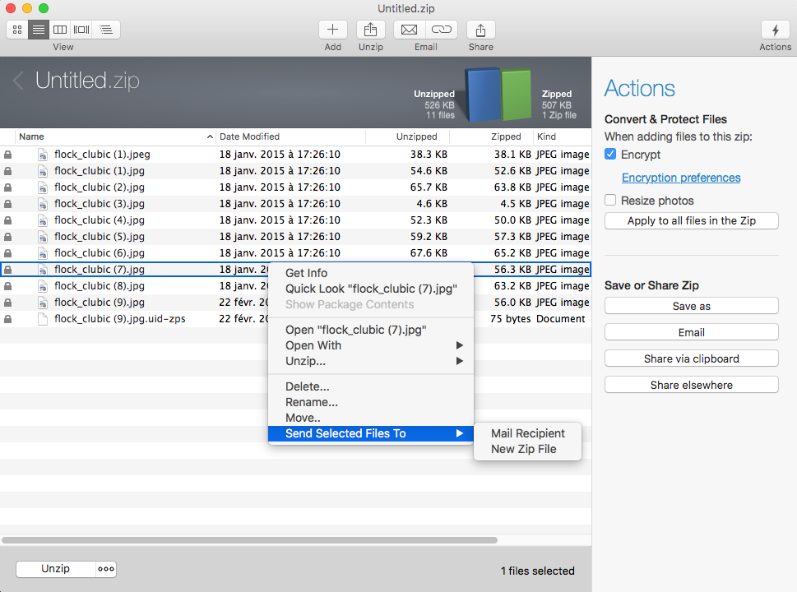Sort by Kind column header

pos(562,136)
